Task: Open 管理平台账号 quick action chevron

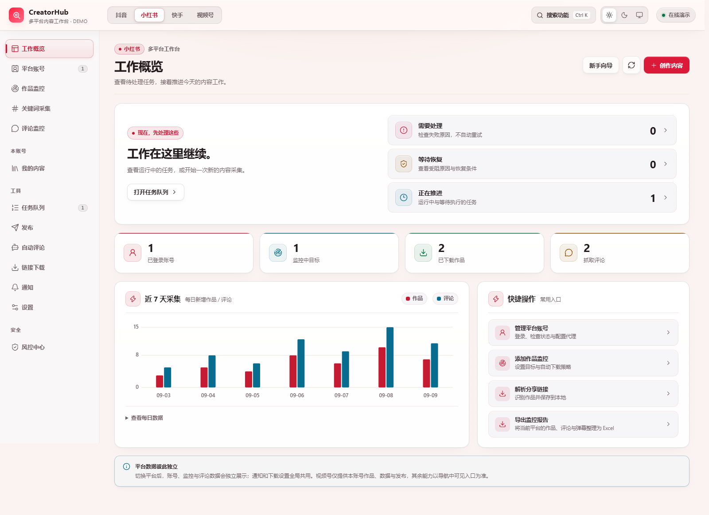Action: (668, 333)
